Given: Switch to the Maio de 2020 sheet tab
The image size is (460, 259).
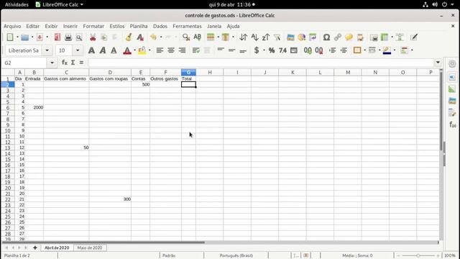Looking at the screenshot, I should click(90, 247).
